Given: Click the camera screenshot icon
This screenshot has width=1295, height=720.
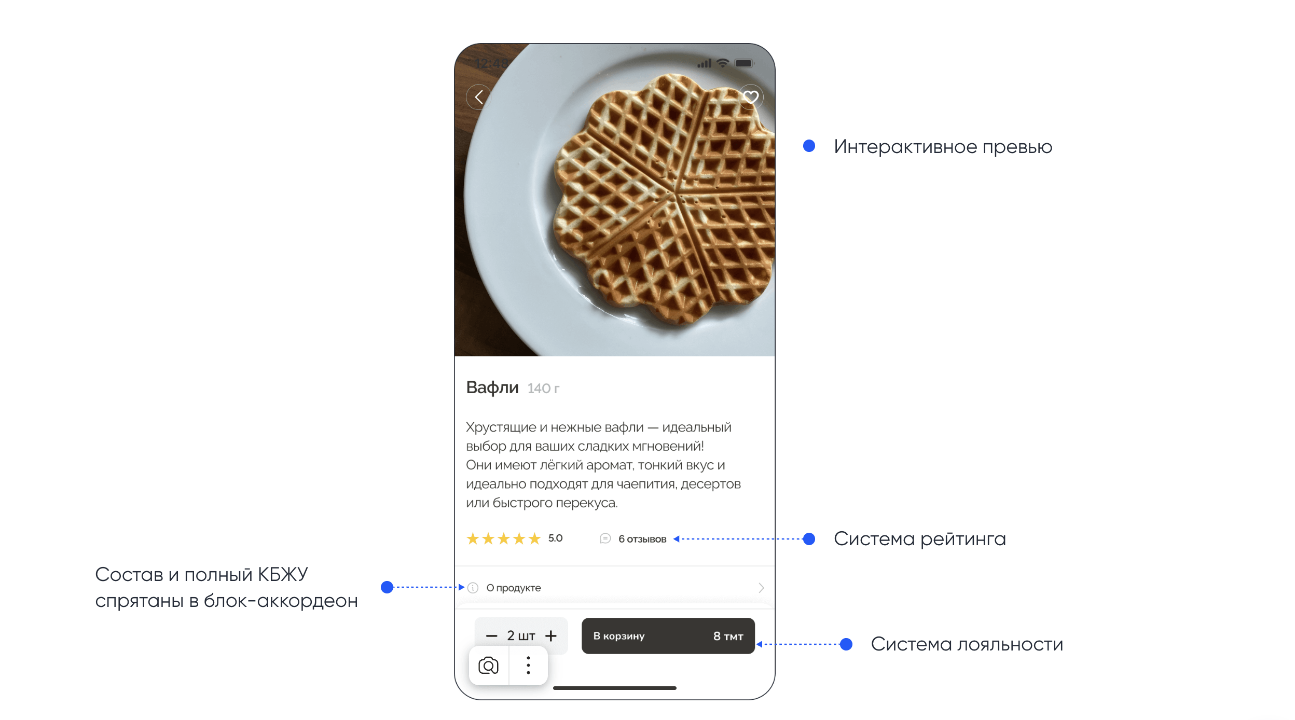Looking at the screenshot, I should click(488, 666).
